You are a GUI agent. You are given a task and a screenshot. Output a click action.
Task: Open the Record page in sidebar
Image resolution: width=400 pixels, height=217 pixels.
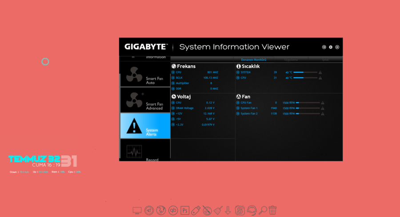145,150
